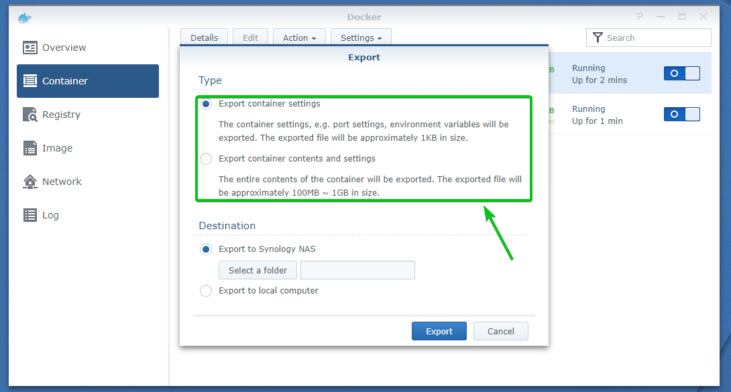This screenshot has width=731, height=392.
Task: Click the Overview sidebar icon
Action: click(x=30, y=48)
